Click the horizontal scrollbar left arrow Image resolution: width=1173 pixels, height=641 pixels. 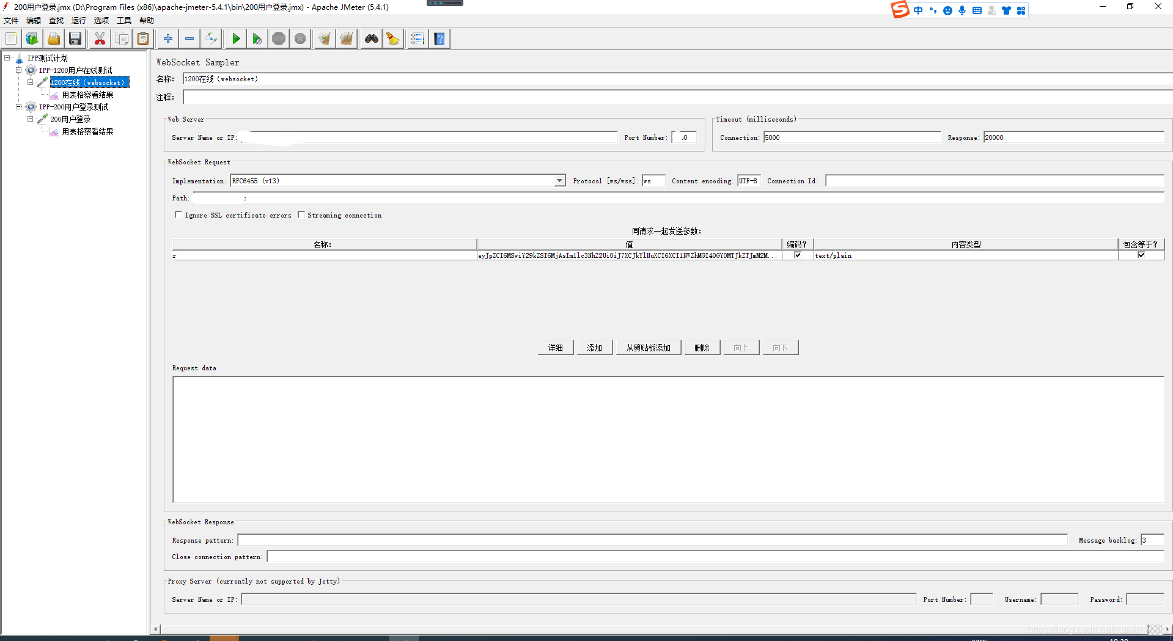[156, 629]
